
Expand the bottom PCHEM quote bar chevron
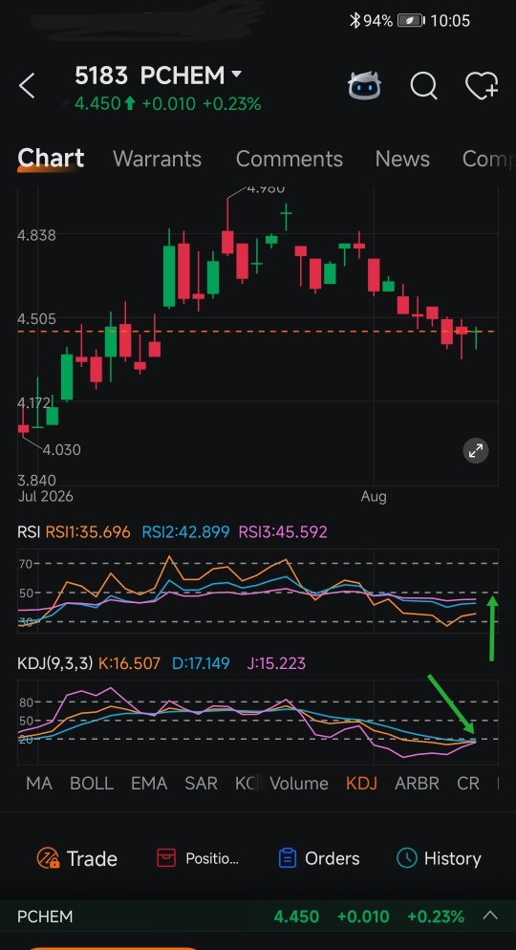click(490, 916)
